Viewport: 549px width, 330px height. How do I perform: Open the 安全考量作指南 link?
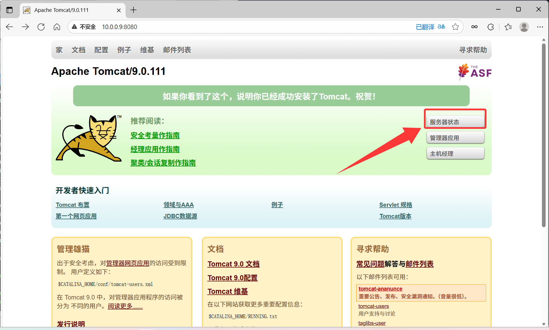pyautogui.click(x=155, y=136)
